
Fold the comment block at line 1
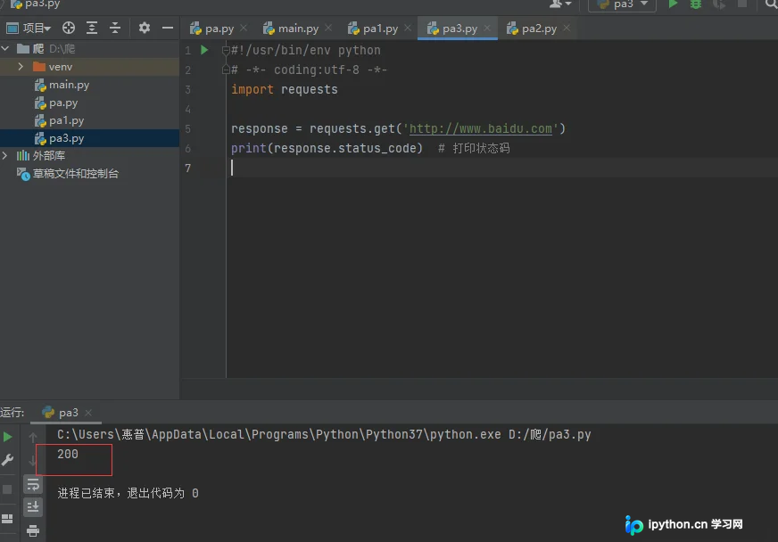(x=226, y=50)
